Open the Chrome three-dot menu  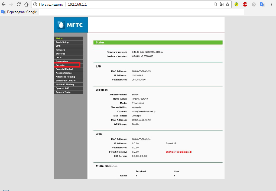point(271,4)
